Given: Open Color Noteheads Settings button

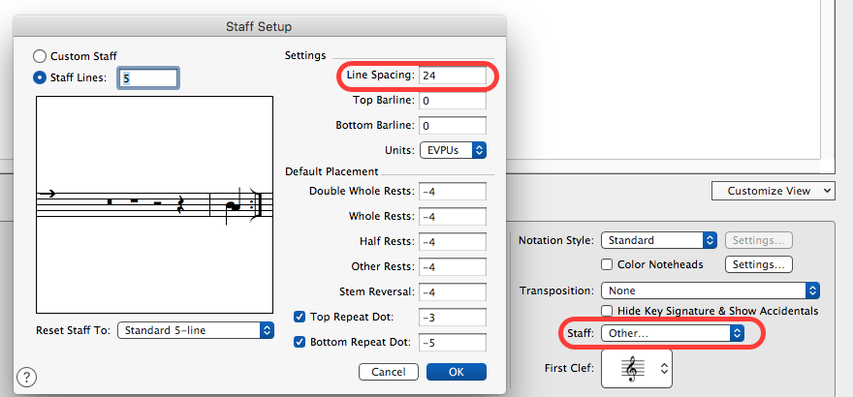Looking at the screenshot, I should 761,264.
